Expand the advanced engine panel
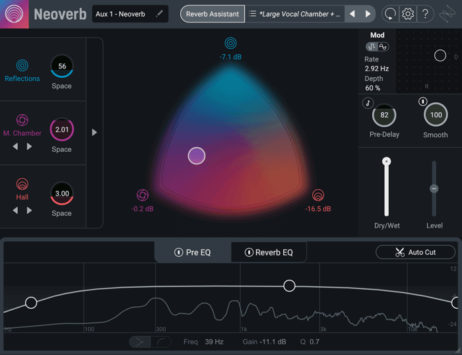This screenshot has width=462, height=355. pyautogui.click(x=94, y=132)
